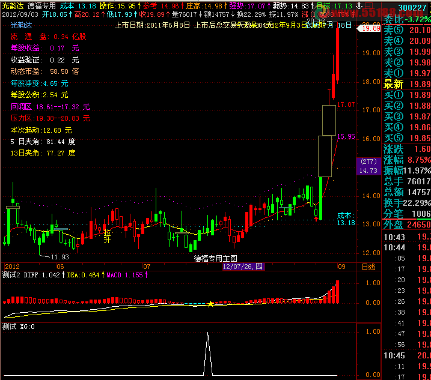This screenshot has height=380, width=431.
Task: Click the 动态市盈 58.50 倍 info line
Action: pyautogui.click(x=45, y=71)
